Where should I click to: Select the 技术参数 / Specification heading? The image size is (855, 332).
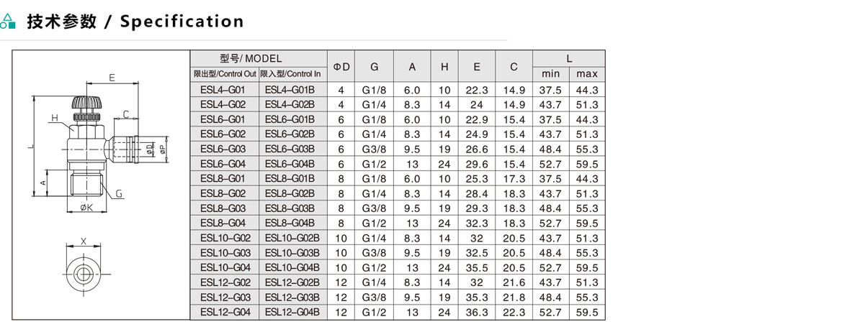135,22
